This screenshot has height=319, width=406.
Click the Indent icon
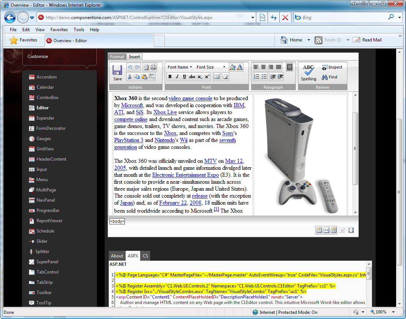click(x=280, y=77)
